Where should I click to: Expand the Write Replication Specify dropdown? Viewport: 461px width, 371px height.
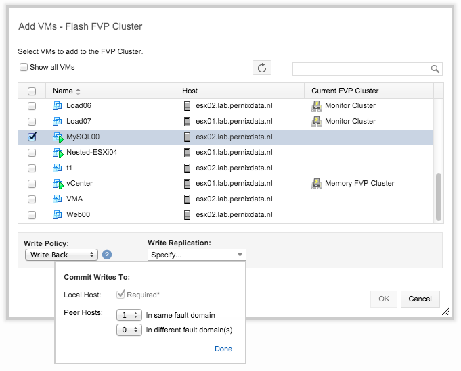pos(196,255)
